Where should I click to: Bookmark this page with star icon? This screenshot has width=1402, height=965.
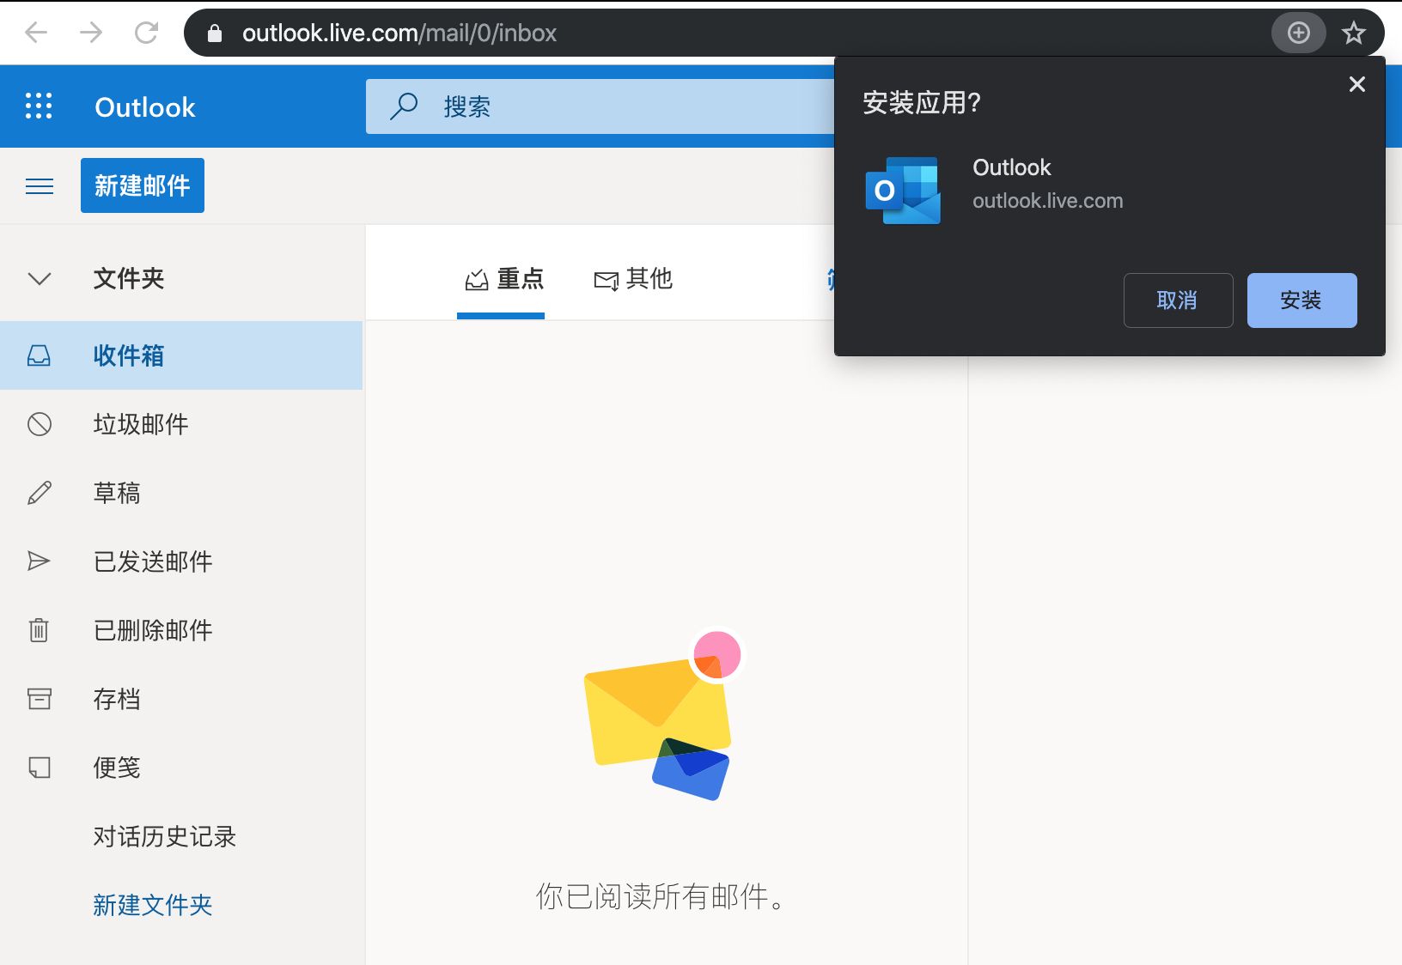pyautogui.click(x=1354, y=33)
